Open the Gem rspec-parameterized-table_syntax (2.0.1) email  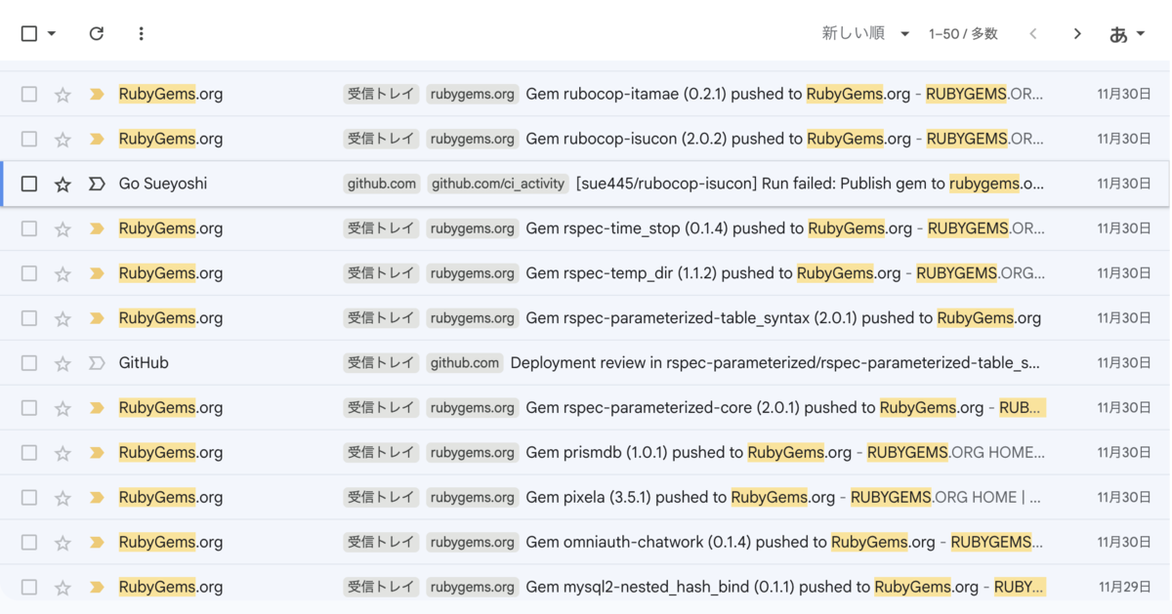coord(783,318)
